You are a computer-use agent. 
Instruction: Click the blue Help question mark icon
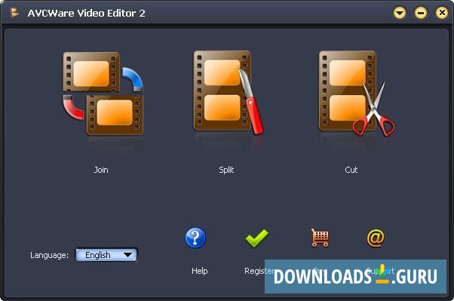coord(195,238)
